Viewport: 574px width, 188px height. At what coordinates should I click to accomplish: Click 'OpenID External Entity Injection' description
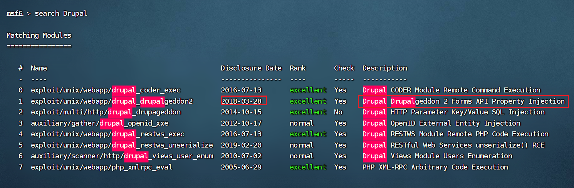pyautogui.click(x=455, y=123)
